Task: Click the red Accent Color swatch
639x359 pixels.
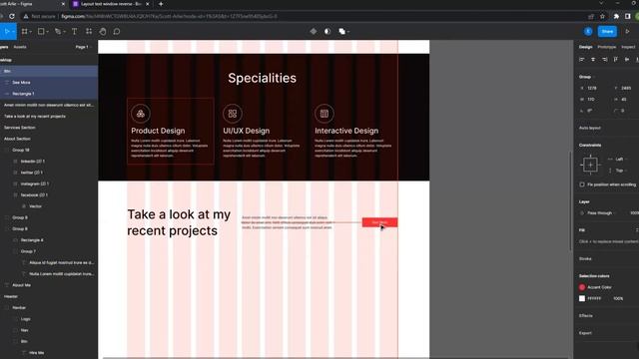Action: pos(582,287)
